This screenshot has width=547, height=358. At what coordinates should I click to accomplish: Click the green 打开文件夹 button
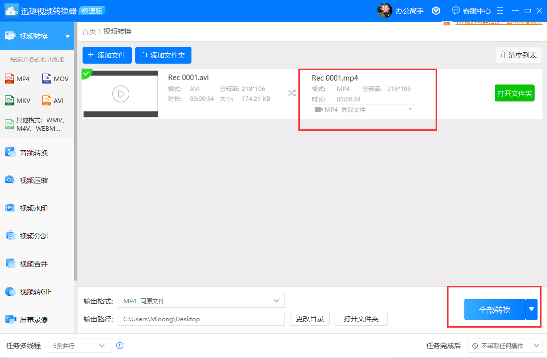click(x=514, y=93)
